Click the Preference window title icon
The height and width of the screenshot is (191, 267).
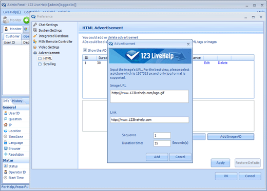[33, 16]
